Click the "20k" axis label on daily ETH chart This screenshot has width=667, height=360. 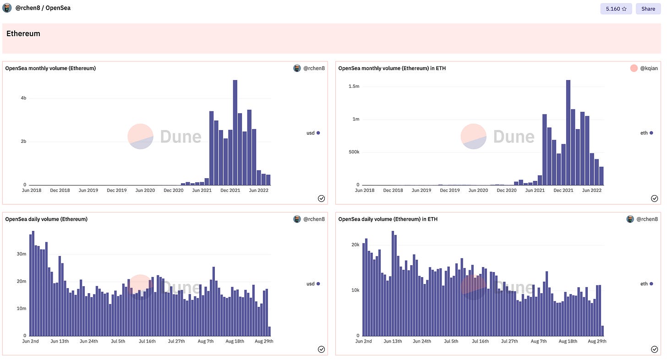click(x=355, y=245)
